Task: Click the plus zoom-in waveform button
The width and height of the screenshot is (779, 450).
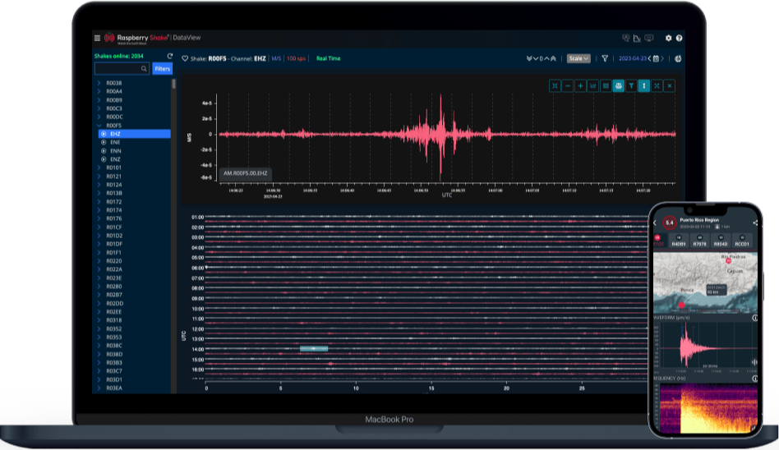Action: pos(580,86)
